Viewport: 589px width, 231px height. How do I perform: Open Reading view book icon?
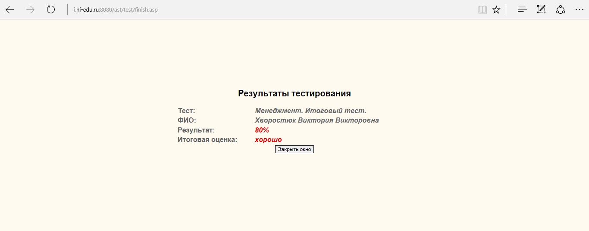482,9
